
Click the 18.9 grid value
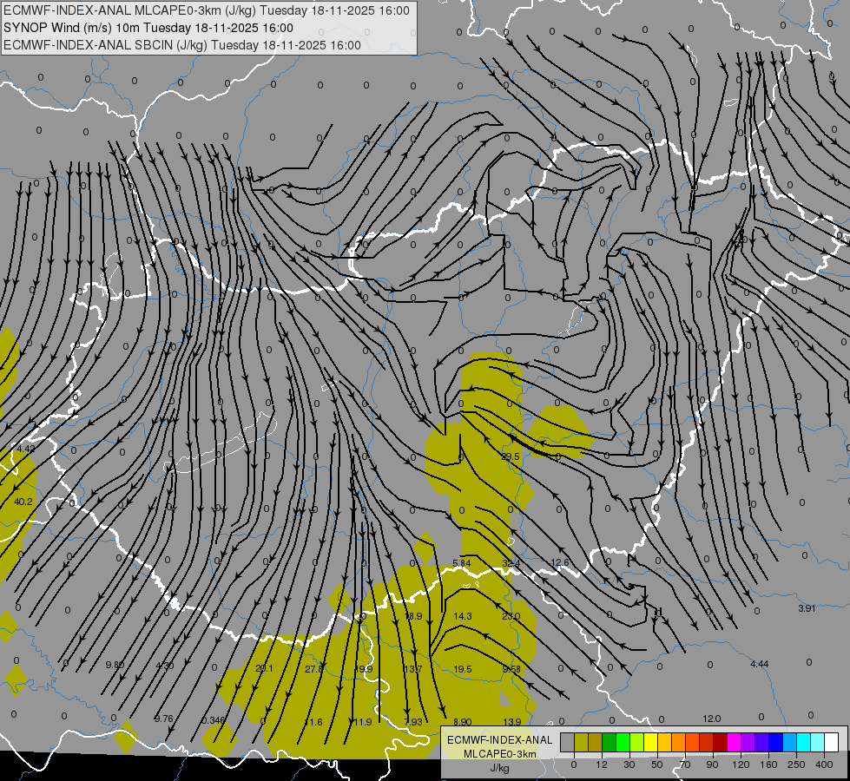pyautogui.click(x=413, y=616)
